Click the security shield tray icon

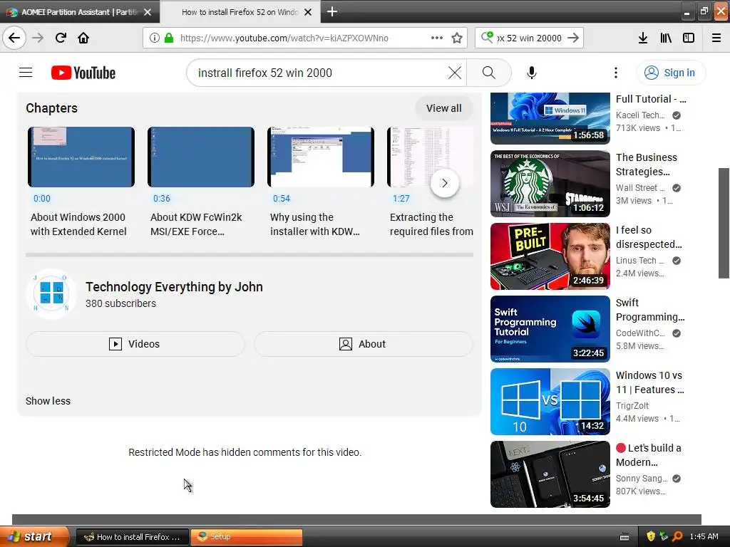pyautogui.click(x=651, y=536)
